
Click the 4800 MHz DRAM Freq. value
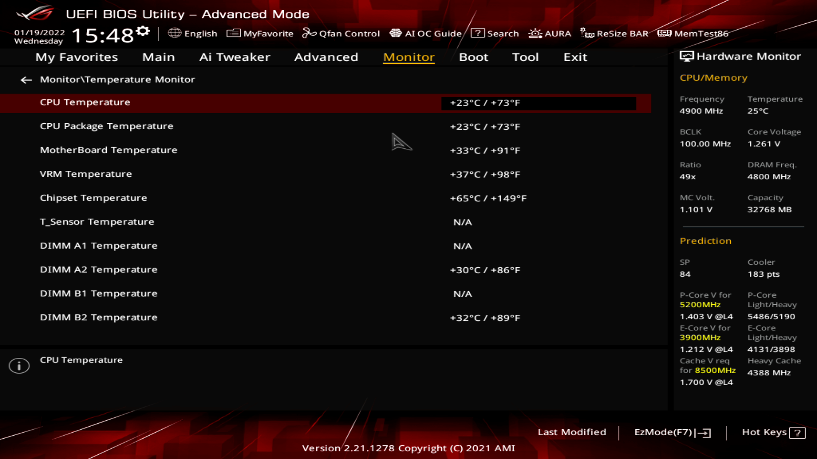[769, 177]
